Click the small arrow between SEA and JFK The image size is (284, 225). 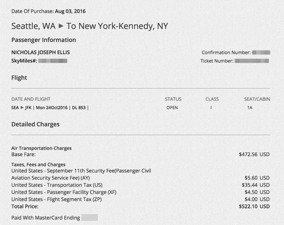[23, 108]
